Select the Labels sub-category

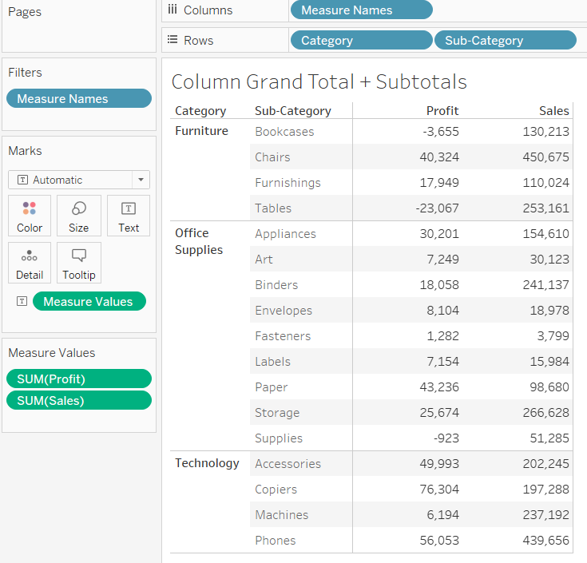pyautogui.click(x=273, y=362)
